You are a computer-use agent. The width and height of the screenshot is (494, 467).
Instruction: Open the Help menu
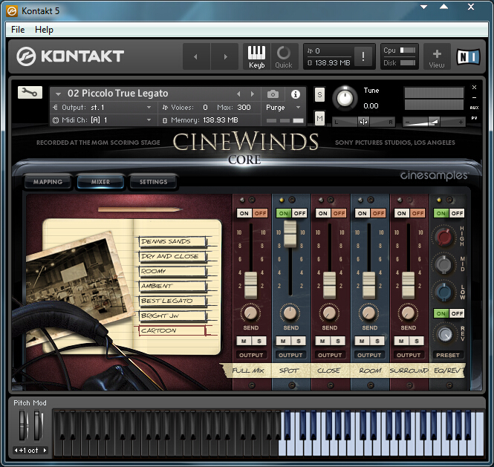point(44,30)
